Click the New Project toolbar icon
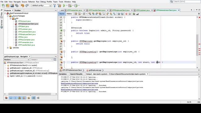201x113 pixels. (x=8, y=6)
